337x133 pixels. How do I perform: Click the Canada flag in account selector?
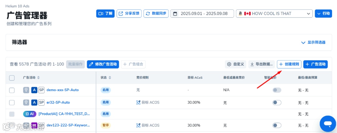pos(247,13)
